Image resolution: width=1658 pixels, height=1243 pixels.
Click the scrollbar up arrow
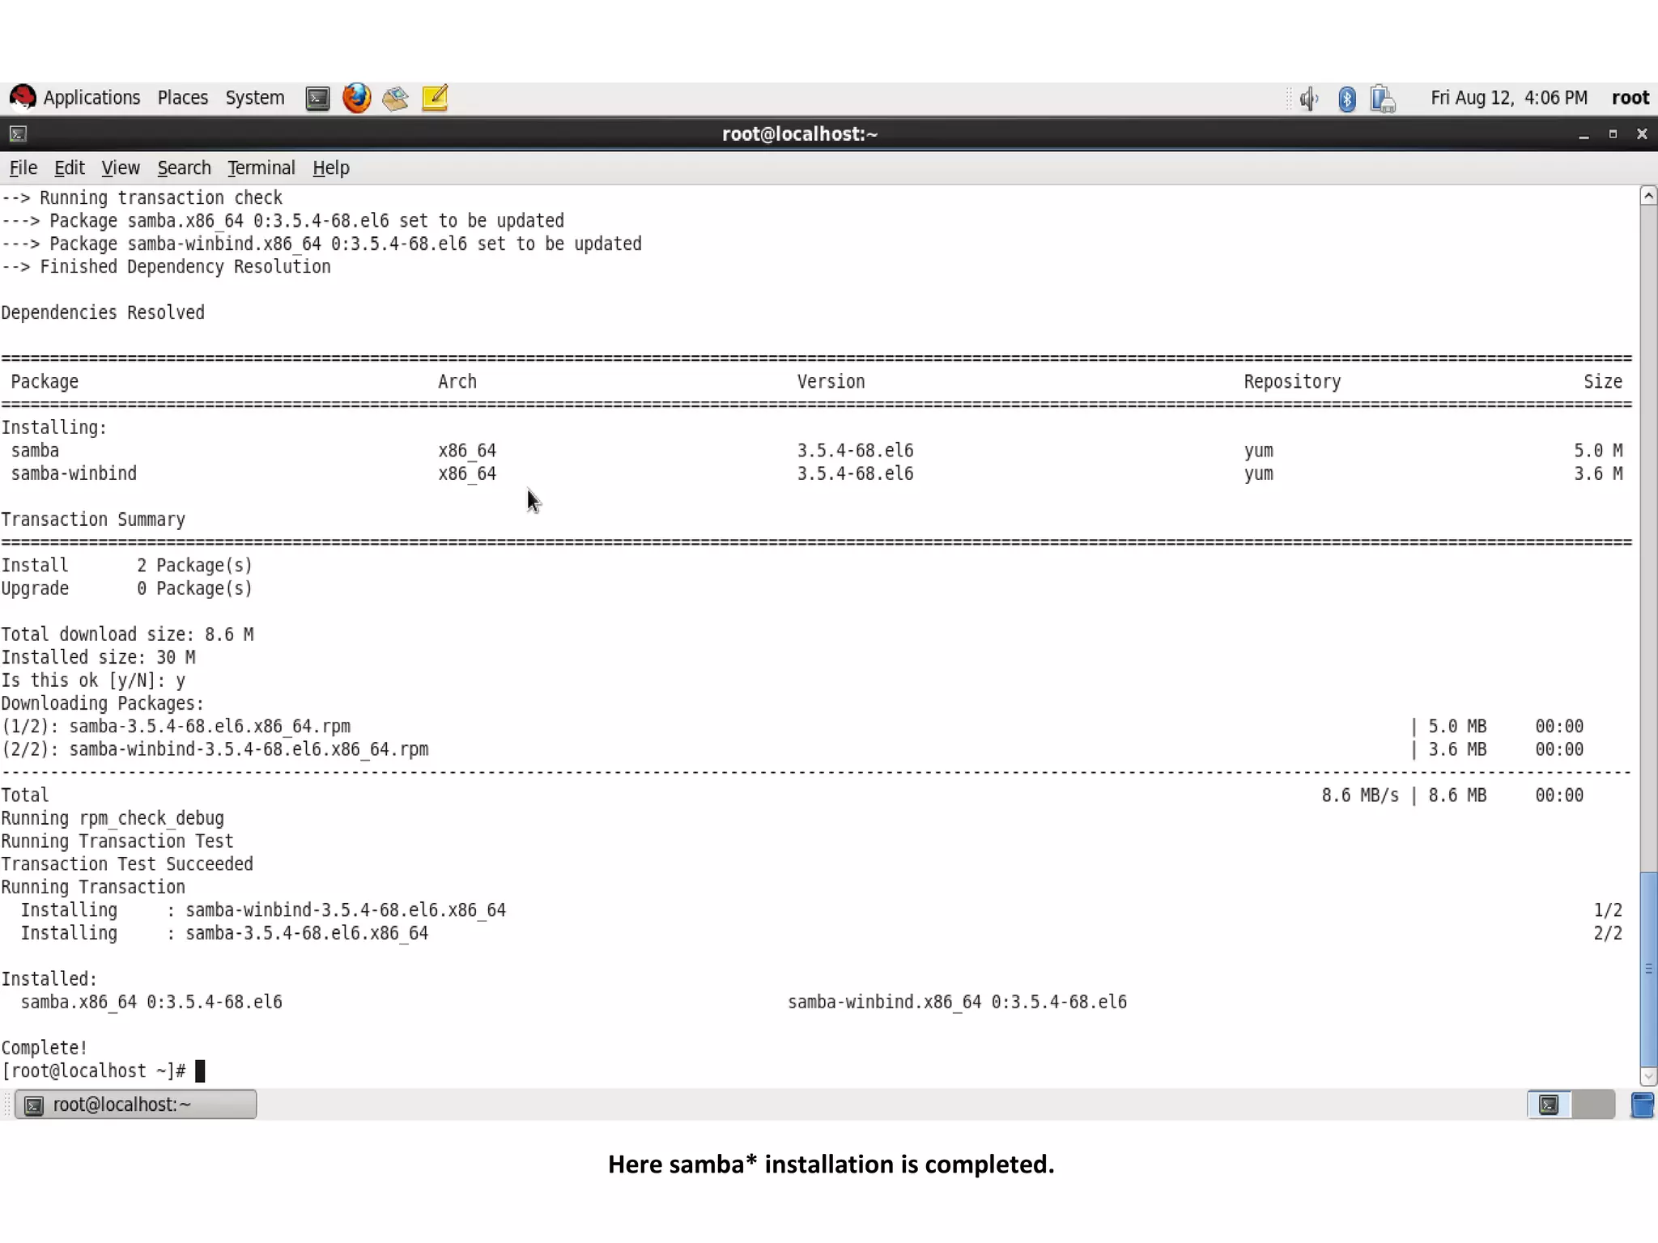tap(1648, 196)
